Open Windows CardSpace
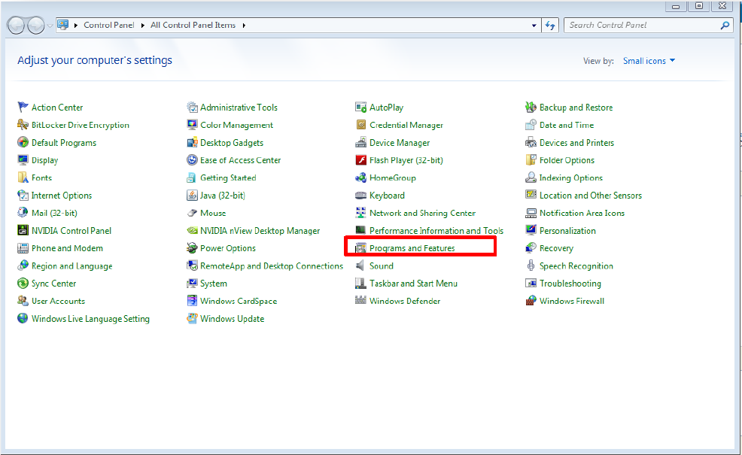The image size is (742, 455). click(239, 301)
